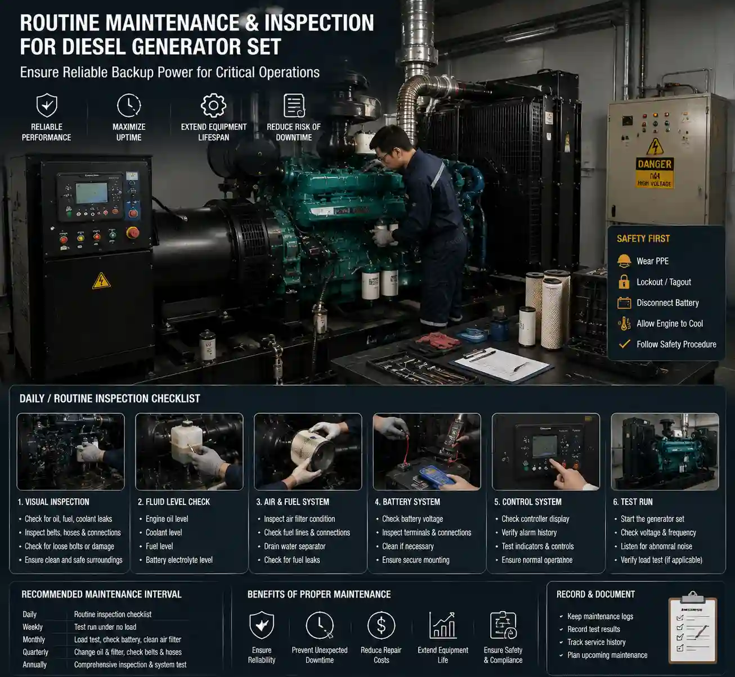Image resolution: width=735 pixels, height=677 pixels.
Task: Click 'Comprehensive inspection & system test'
Action: click(130, 665)
